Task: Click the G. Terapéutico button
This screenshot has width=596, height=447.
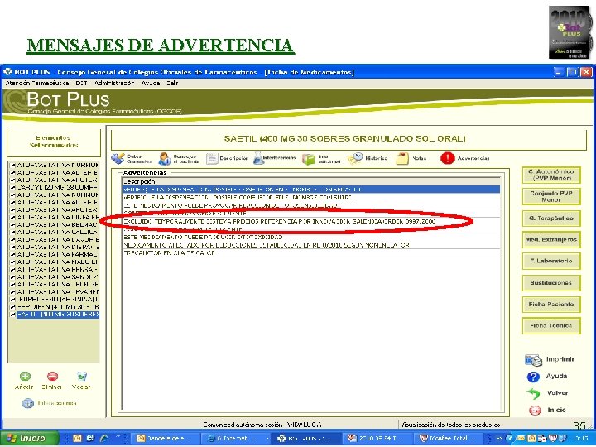Action: click(x=551, y=219)
